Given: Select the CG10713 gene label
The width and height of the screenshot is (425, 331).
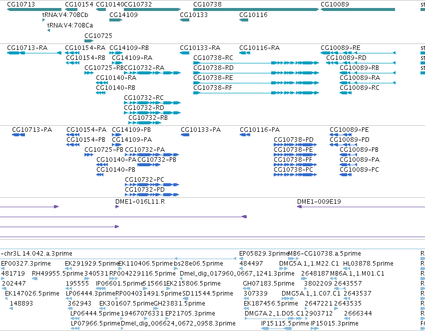Looking at the screenshot, I should [x=21, y=4].
